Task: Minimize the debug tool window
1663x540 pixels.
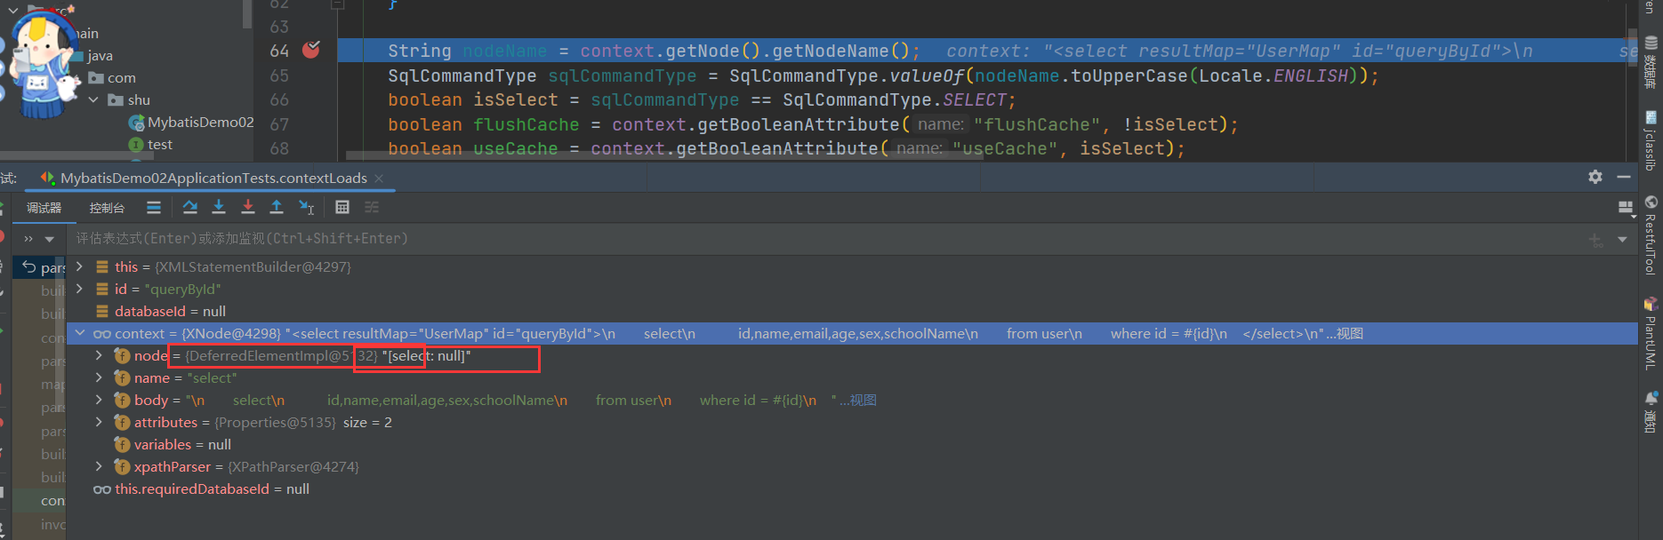Action: click(1624, 177)
